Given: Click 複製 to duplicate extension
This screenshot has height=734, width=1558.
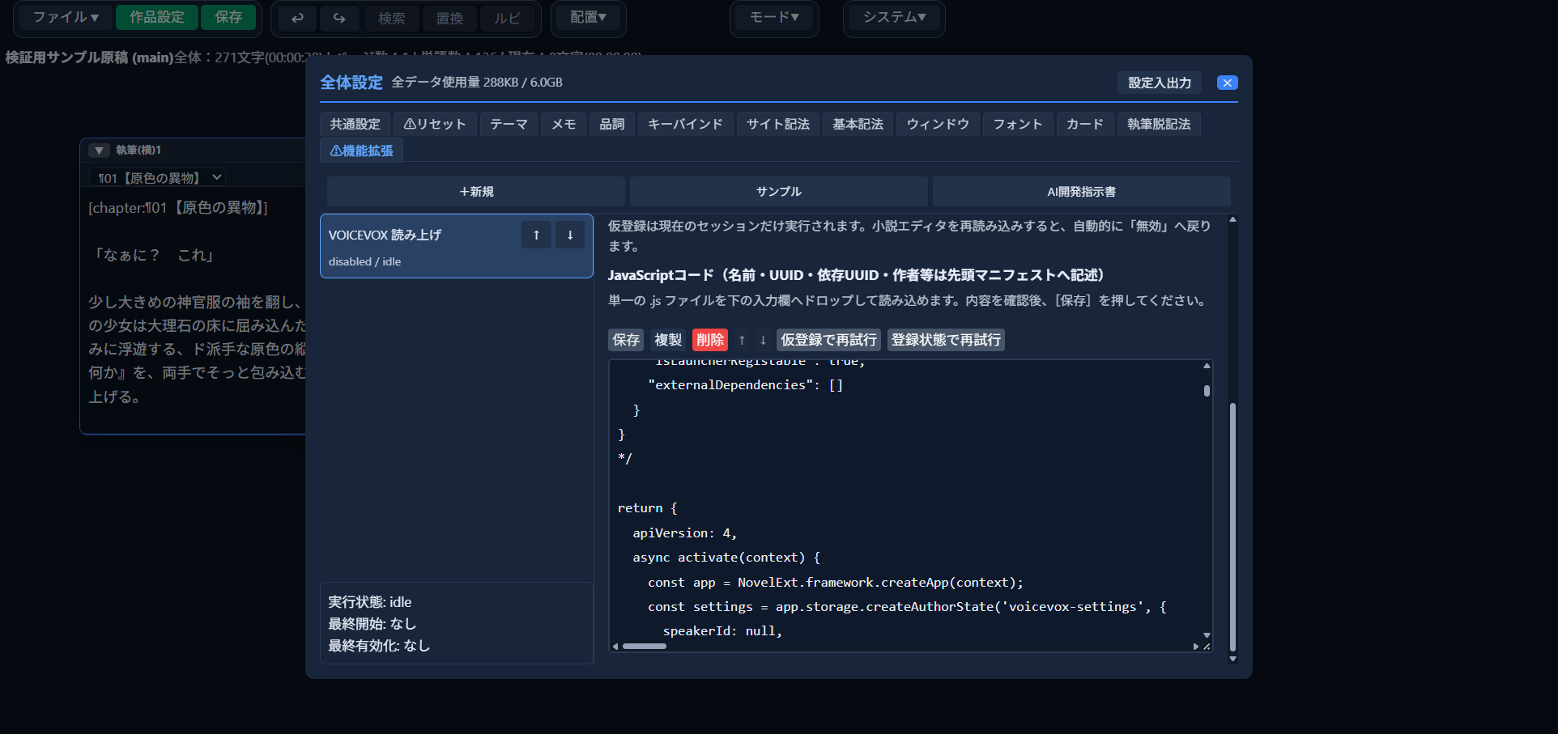Looking at the screenshot, I should coord(668,340).
